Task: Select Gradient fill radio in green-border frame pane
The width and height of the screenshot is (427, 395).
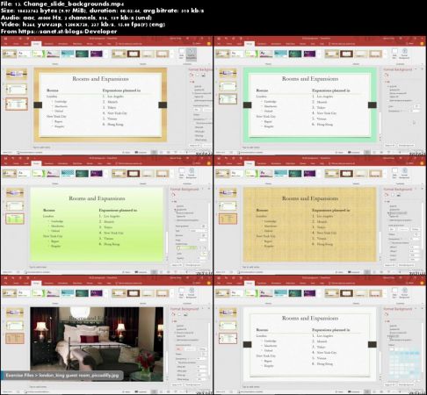Action: pyautogui.click(x=394, y=90)
